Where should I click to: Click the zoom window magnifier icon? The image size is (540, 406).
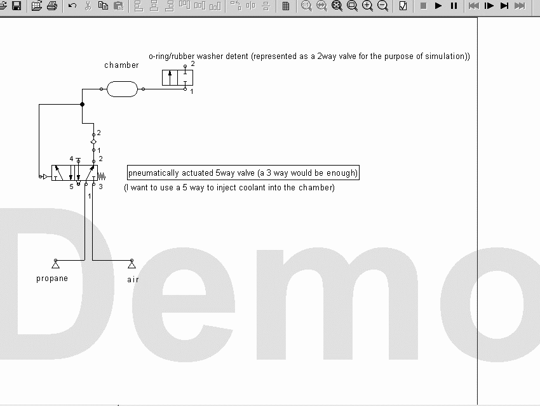point(352,6)
